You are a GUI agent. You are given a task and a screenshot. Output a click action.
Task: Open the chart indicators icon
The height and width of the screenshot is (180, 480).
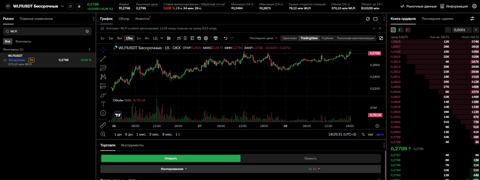[x=178, y=38]
